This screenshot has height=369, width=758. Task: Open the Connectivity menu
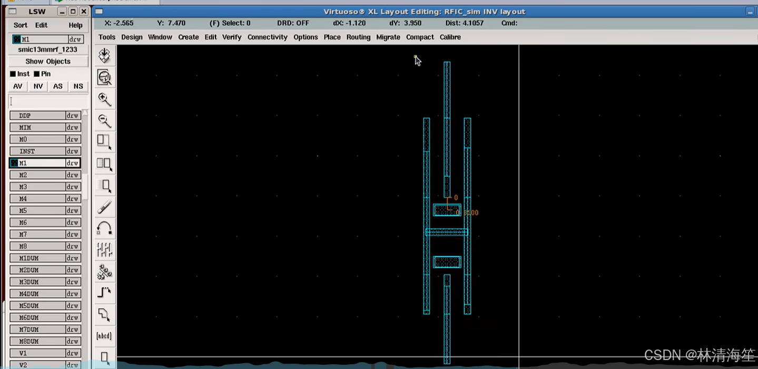pyautogui.click(x=268, y=37)
